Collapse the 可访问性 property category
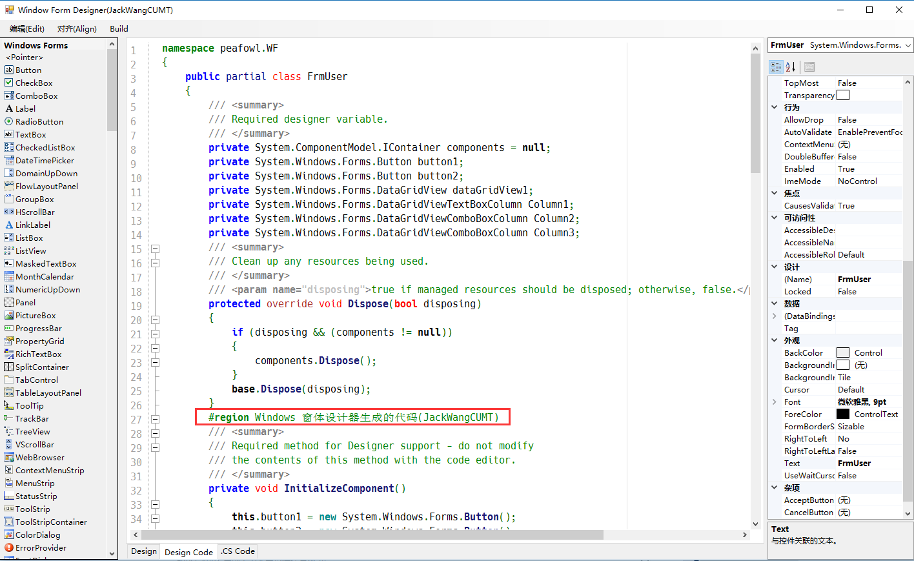This screenshot has height=561, width=914. [x=775, y=218]
